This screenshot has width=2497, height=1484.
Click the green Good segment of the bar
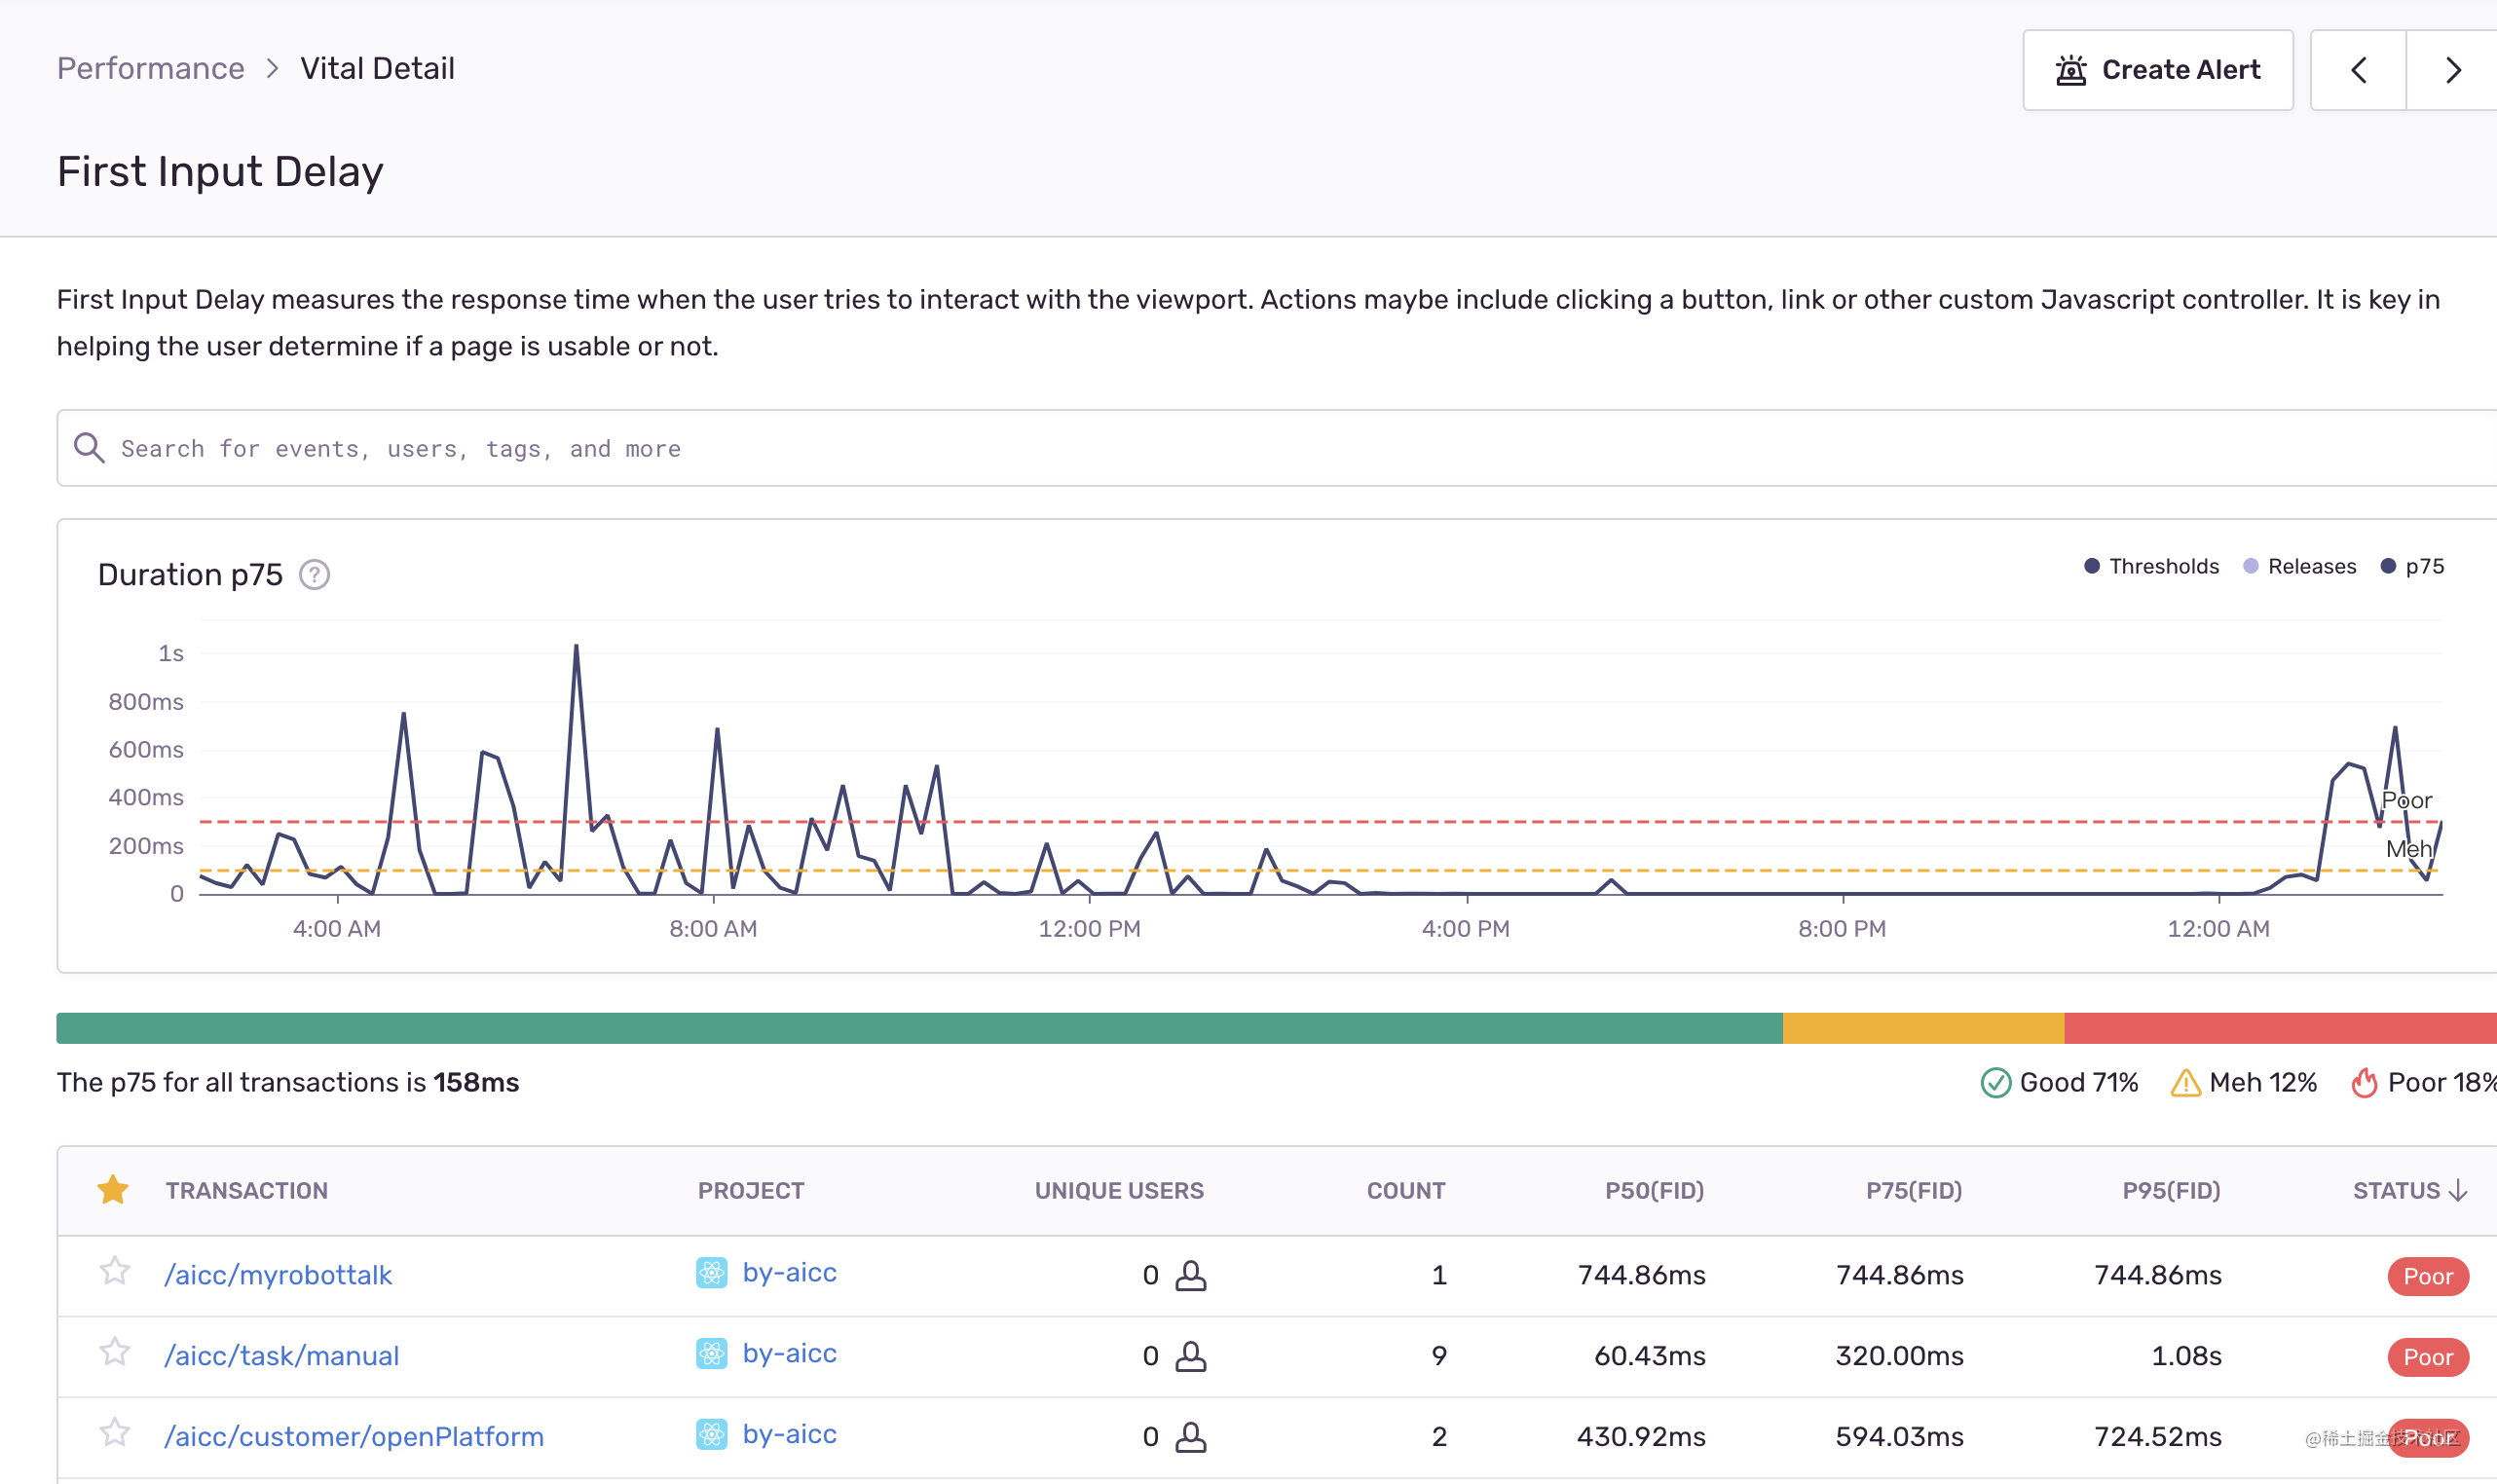coord(919,1028)
